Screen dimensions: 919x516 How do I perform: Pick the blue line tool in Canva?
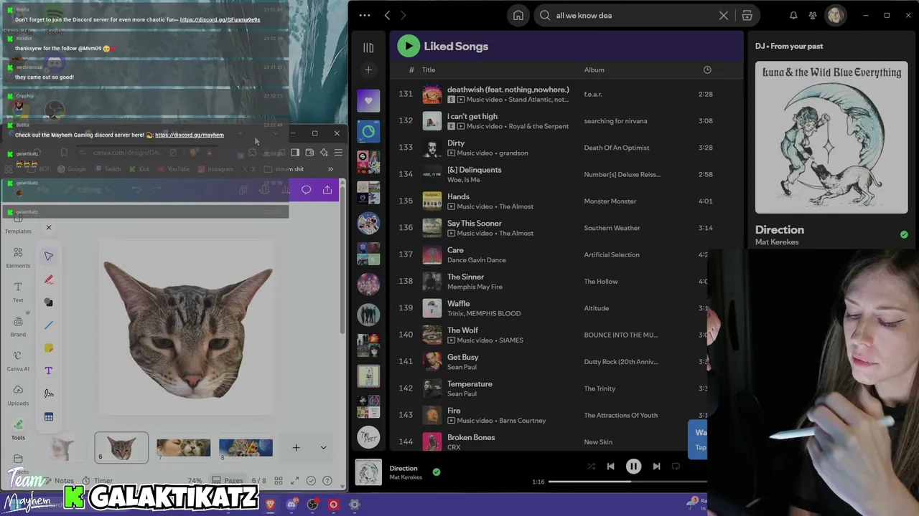pyautogui.click(x=49, y=325)
